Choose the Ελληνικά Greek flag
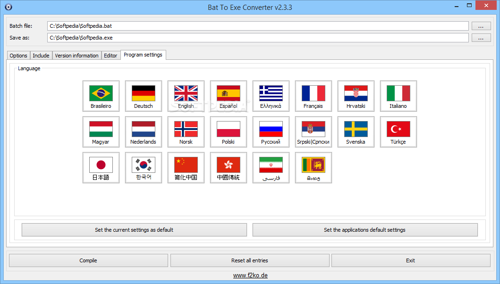 point(271,96)
